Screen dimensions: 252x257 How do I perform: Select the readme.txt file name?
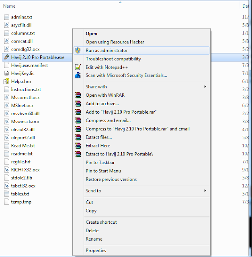point(22,153)
